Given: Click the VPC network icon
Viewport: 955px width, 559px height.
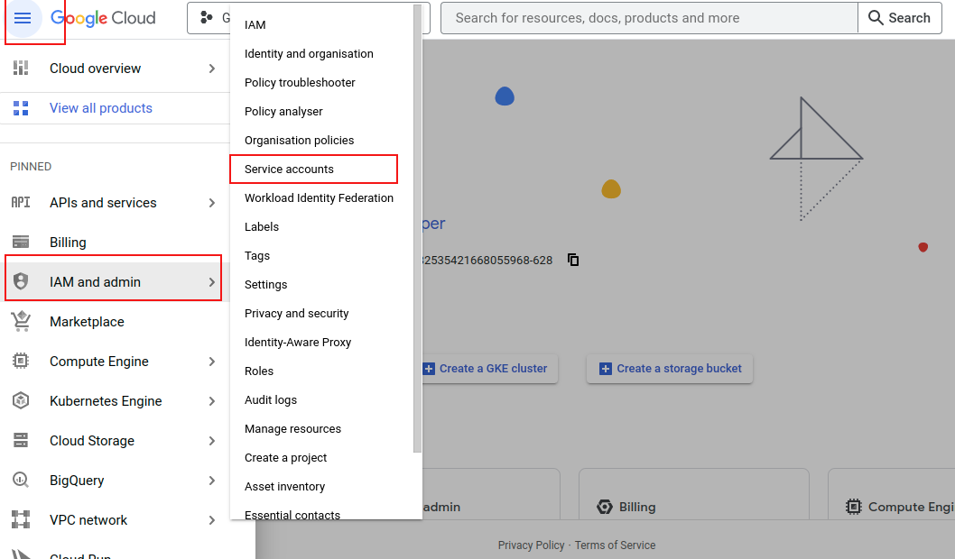Looking at the screenshot, I should [x=21, y=520].
